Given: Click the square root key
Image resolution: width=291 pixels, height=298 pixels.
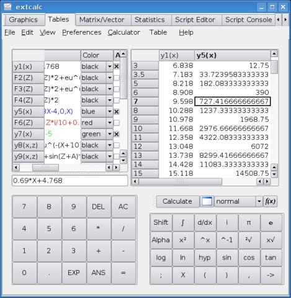Looking at the screenshot, I should (249, 240).
